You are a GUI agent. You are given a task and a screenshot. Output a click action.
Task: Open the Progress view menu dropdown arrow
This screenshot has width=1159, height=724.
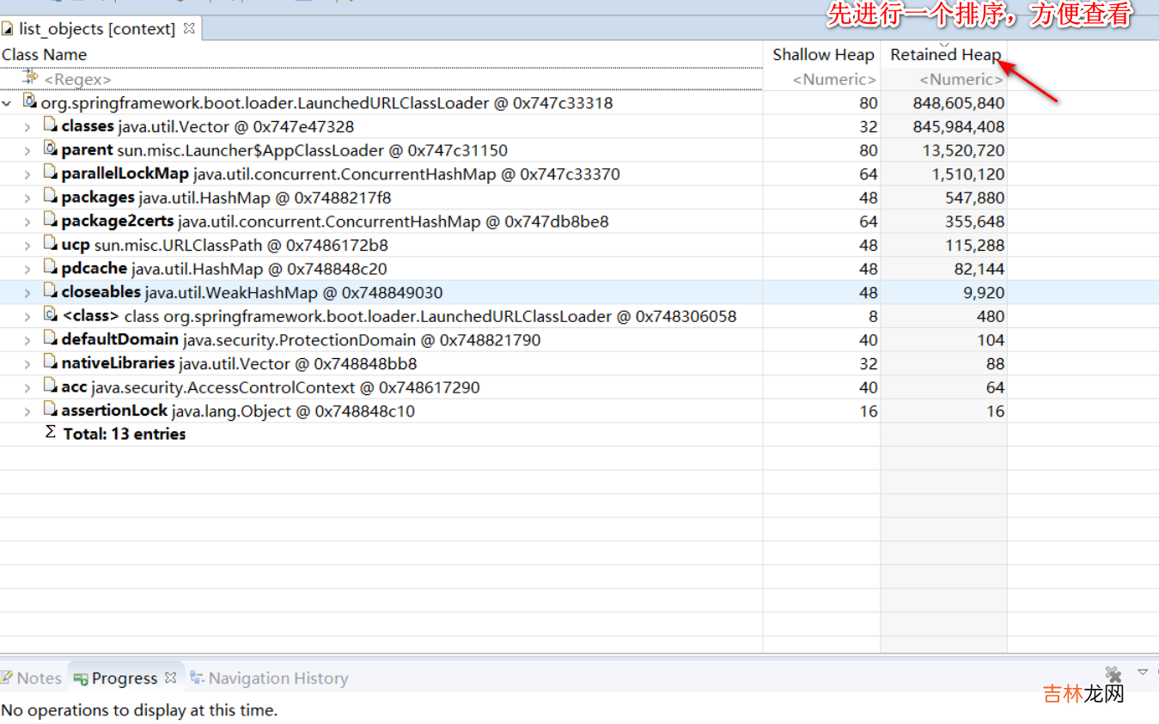tap(1142, 672)
